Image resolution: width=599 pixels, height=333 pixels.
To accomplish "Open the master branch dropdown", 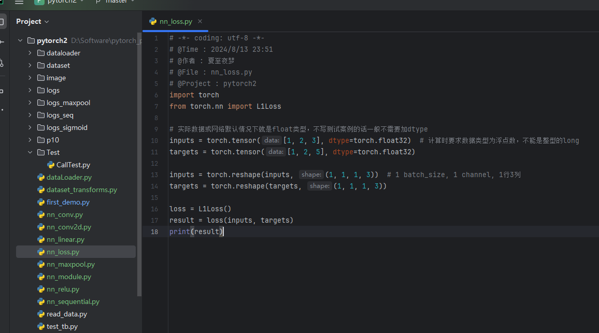I will point(115,2).
